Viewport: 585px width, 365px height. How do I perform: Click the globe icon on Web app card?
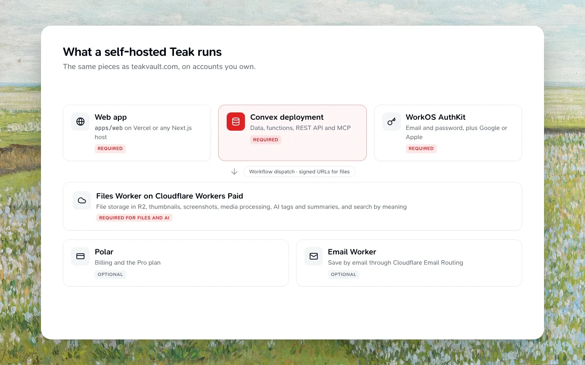tap(80, 122)
